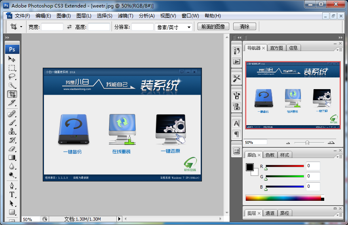
Task: Switch to the 路径 tab
Action: coord(285,213)
